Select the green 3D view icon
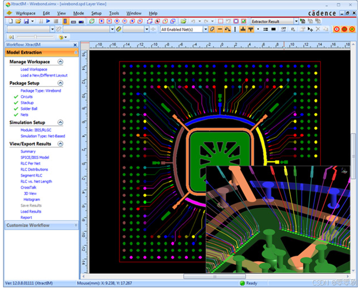This screenshot has height=289, width=360. (92, 21)
